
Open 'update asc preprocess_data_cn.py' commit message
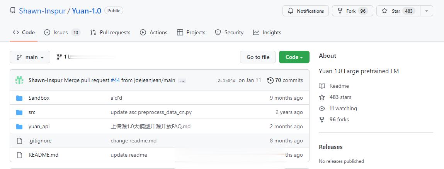tap(151, 112)
